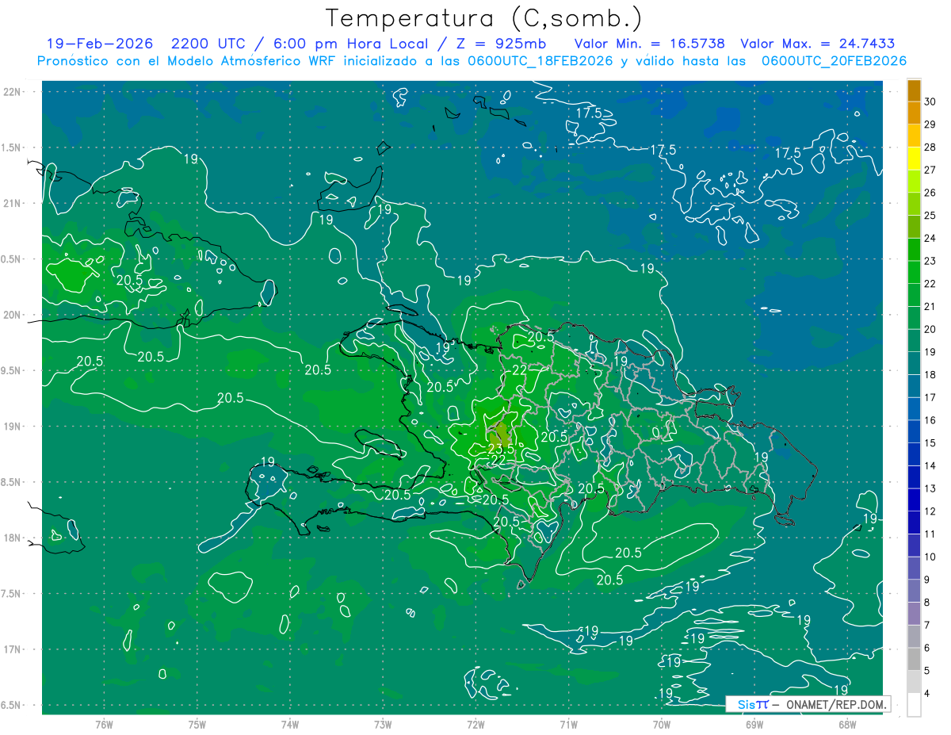Click the '20N' latitude axis label

(13, 315)
